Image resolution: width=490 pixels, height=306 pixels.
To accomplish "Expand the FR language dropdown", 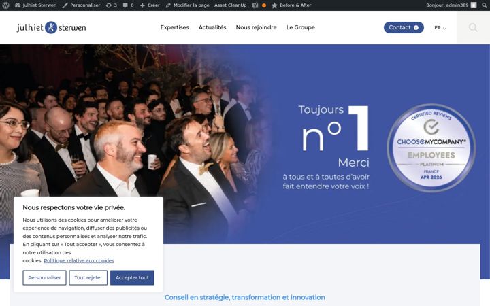I will 440,27.
